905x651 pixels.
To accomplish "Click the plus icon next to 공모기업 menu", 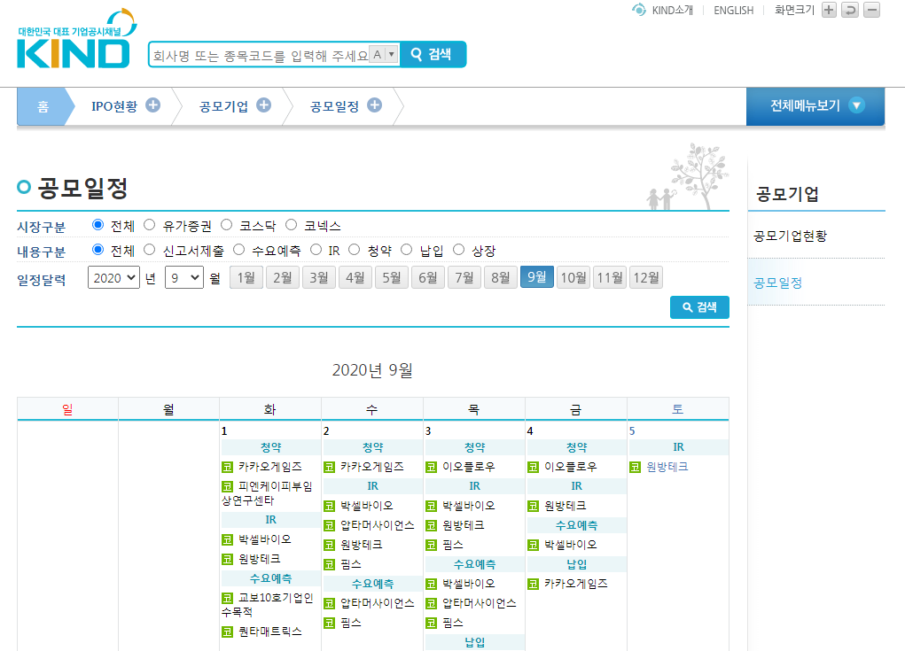I will [x=264, y=105].
